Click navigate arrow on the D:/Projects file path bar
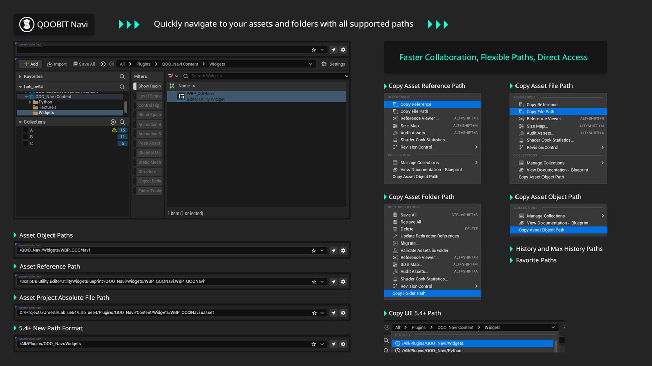652x366 pixels. [x=333, y=313]
